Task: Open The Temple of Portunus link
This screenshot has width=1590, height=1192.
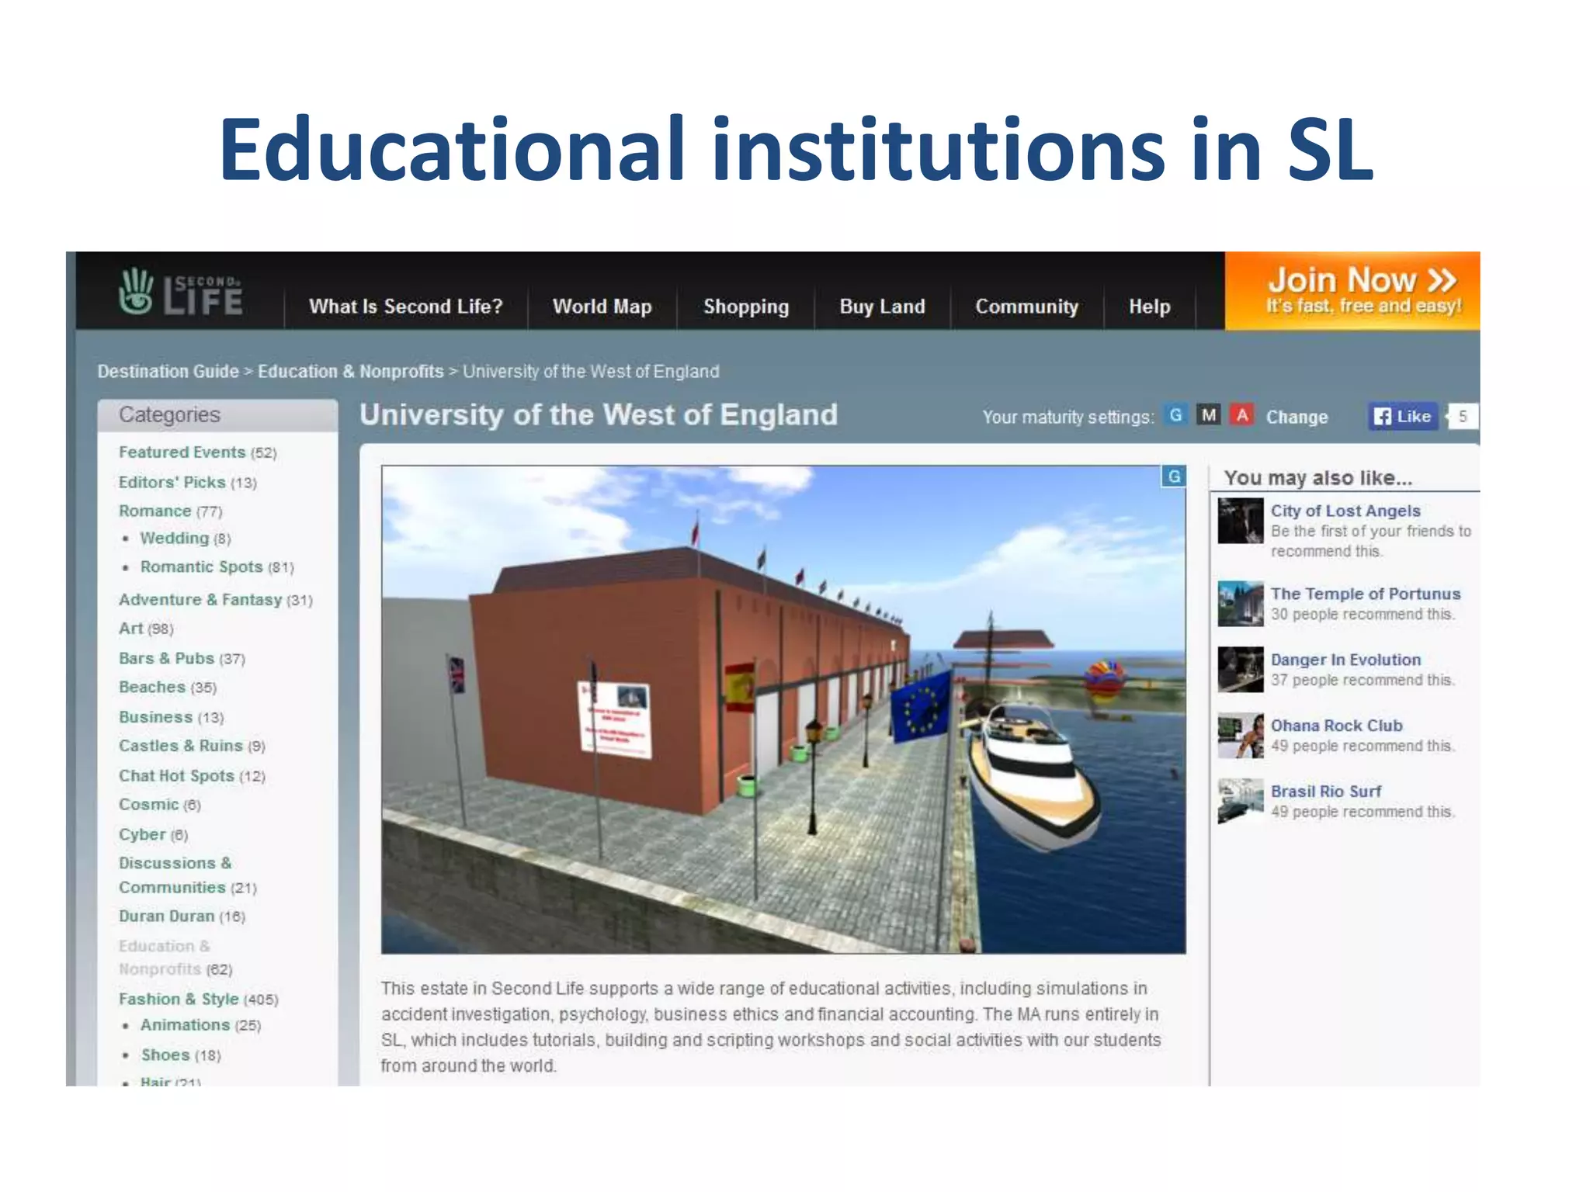Action: coord(1366,594)
